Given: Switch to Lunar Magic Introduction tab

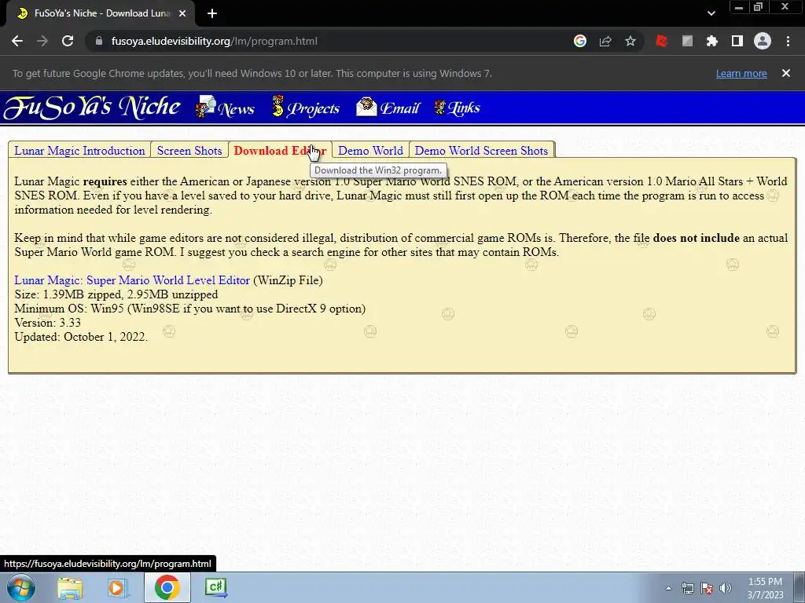Looking at the screenshot, I should (x=79, y=150).
